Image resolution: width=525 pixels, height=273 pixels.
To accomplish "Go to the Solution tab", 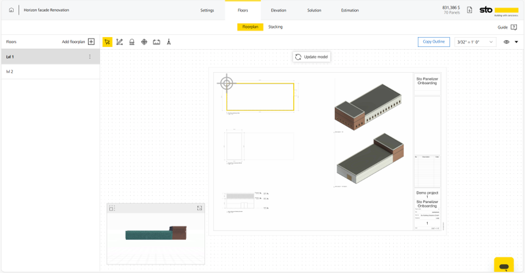I will (x=314, y=10).
